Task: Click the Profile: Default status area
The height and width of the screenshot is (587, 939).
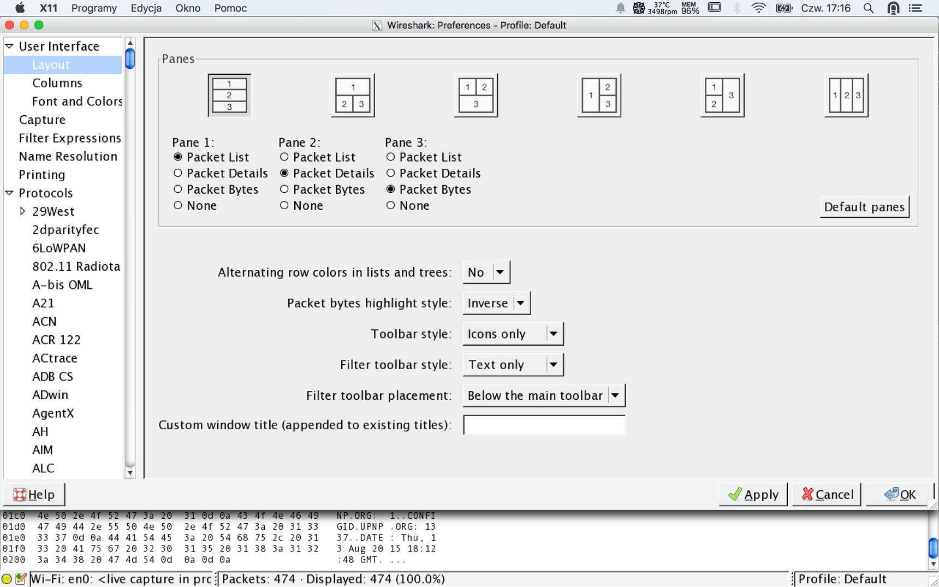Action: pos(842,579)
